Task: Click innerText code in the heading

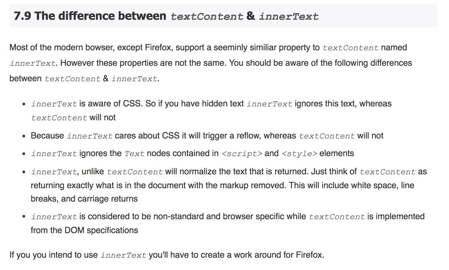Action: pos(288,16)
